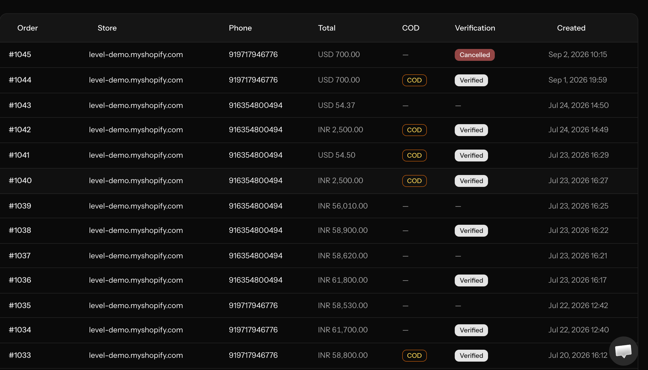Click the Verified badge on order #1041

471,156
